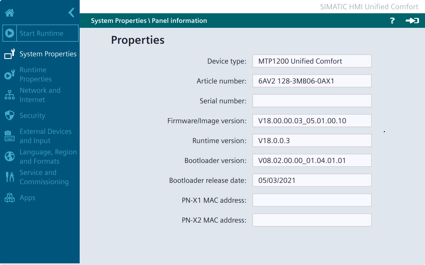Click the empty Serial number field
425x265 pixels.
pos(312,101)
